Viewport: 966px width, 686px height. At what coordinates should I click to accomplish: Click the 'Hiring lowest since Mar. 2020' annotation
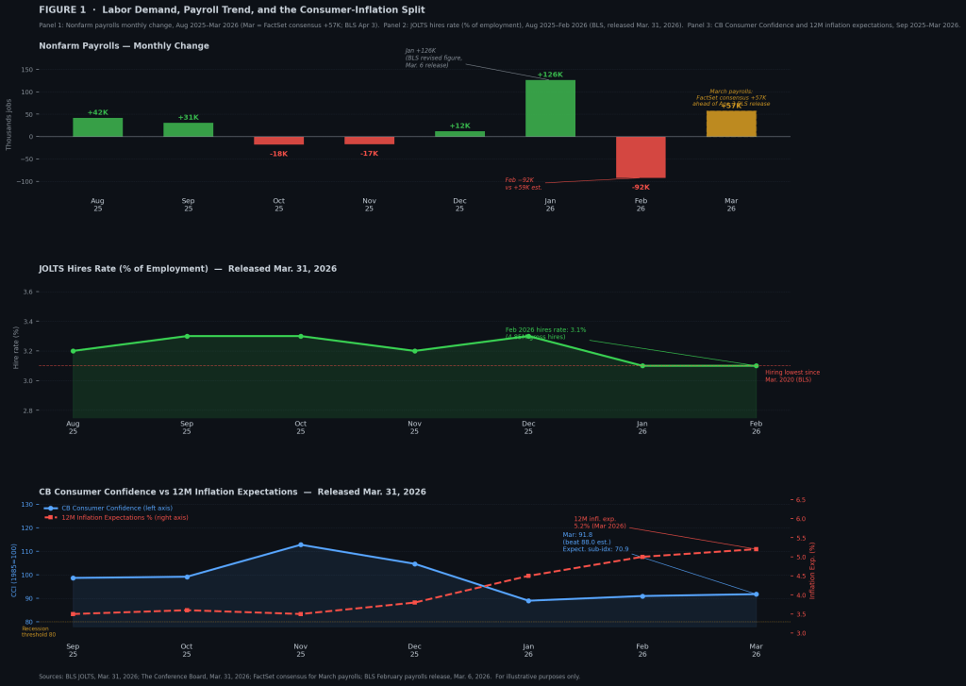coord(792,376)
